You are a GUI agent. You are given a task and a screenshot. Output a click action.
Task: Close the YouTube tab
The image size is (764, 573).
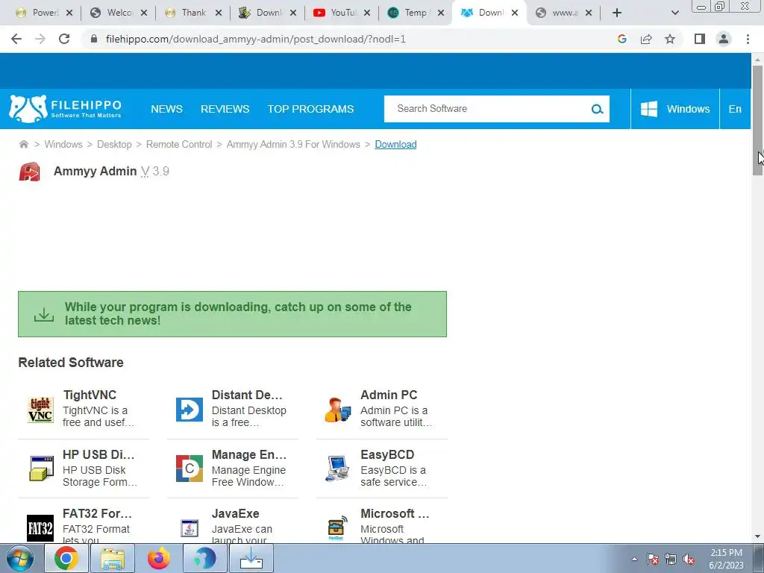[x=367, y=13]
